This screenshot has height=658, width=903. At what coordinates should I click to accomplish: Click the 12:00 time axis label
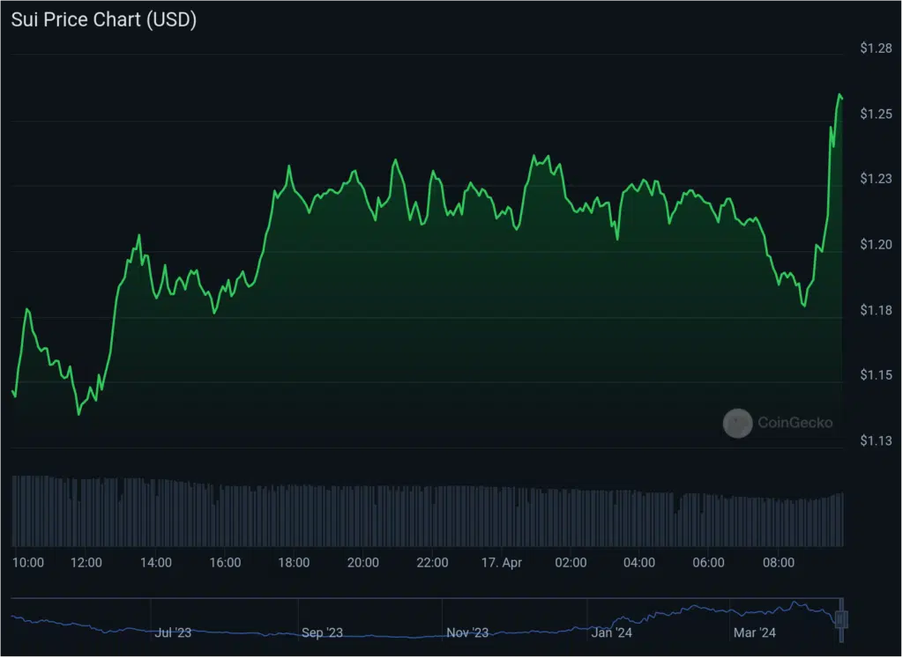pyautogui.click(x=86, y=563)
